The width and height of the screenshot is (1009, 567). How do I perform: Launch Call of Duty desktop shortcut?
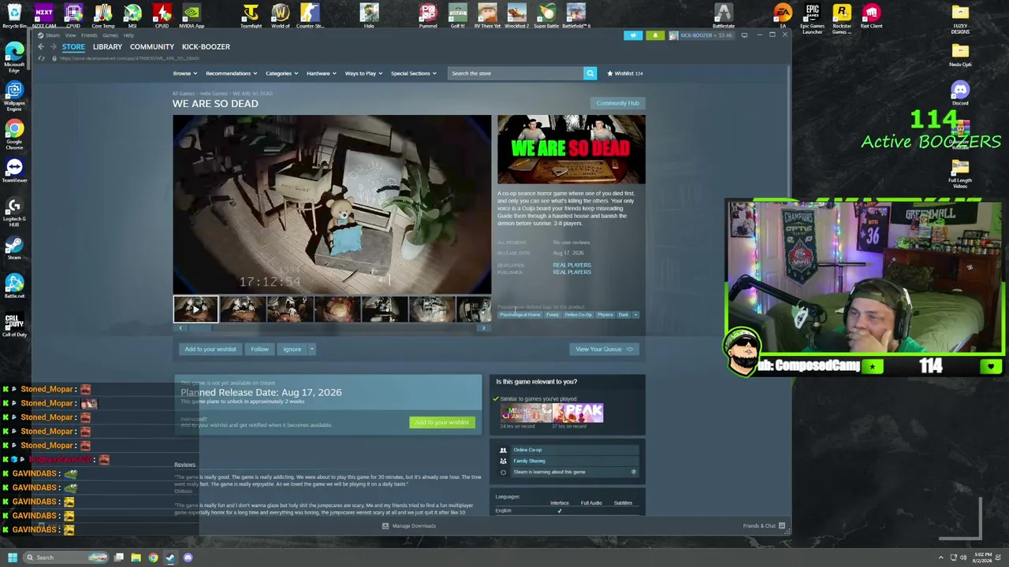click(14, 324)
